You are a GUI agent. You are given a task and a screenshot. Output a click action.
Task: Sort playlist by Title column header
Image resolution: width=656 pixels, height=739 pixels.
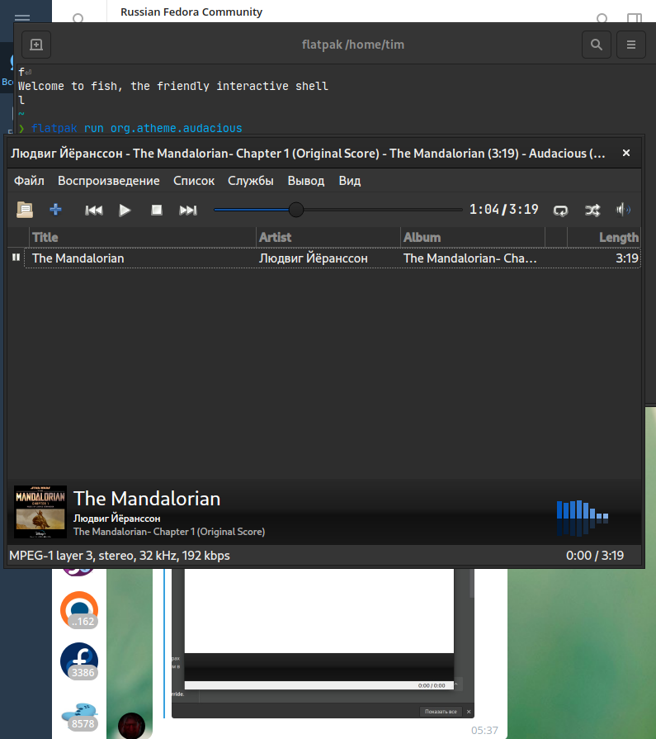(143, 237)
